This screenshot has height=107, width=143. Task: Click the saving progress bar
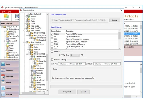(x=86, y=86)
